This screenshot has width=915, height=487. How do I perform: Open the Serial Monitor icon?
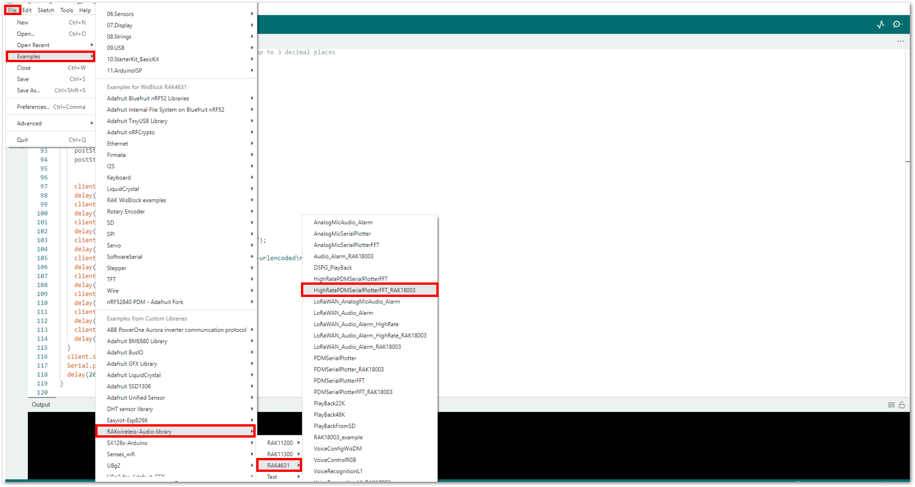click(898, 24)
